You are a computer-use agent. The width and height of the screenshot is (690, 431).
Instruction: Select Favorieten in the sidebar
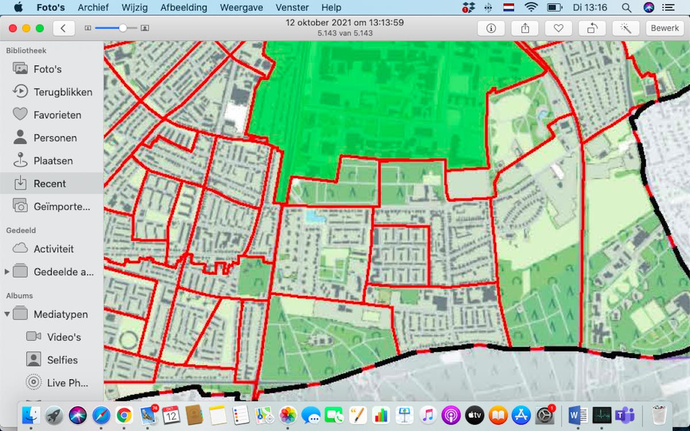[57, 115]
